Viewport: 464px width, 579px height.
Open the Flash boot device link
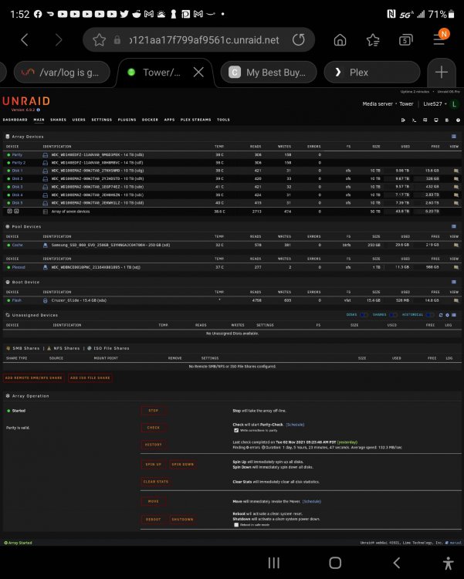click(x=17, y=300)
